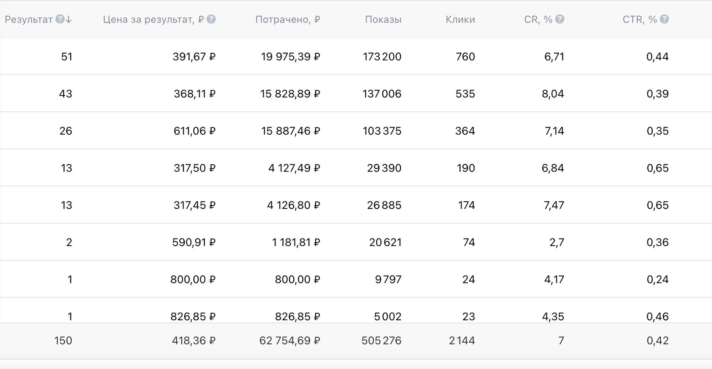The height and width of the screenshot is (369, 712).
Task: Select CTR value 0,35
Action: [x=658, y=131]
